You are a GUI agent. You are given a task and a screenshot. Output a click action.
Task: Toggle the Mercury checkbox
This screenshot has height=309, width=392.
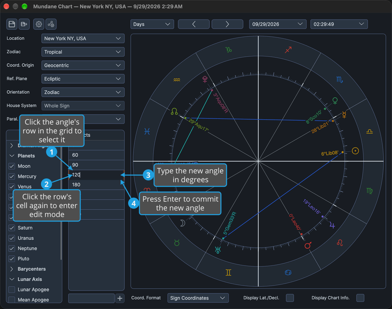click(12, 176)
